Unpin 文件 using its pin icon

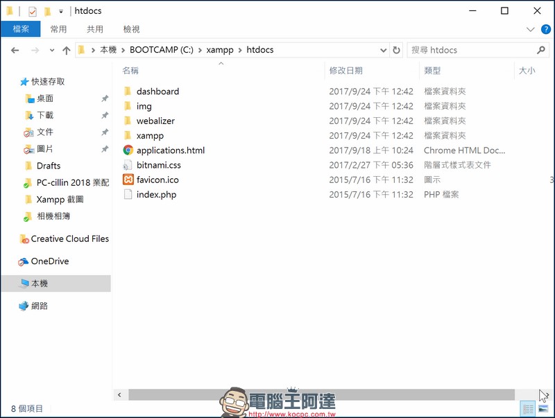(105, 132)
